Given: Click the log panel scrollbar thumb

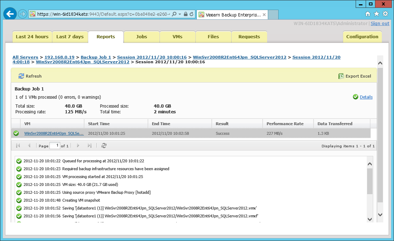Looking at the screenshot, I should (x=370, y=181).
